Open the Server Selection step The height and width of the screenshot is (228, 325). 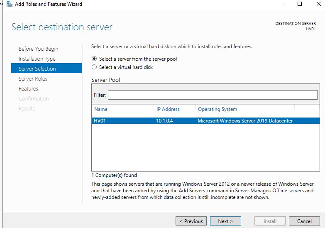tap(37, 69)
